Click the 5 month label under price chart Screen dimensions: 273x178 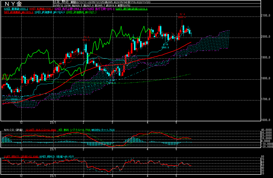(x=176, y=123)
